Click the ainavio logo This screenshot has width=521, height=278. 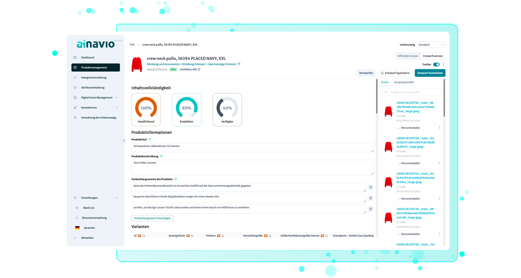[x=96, y=44]
